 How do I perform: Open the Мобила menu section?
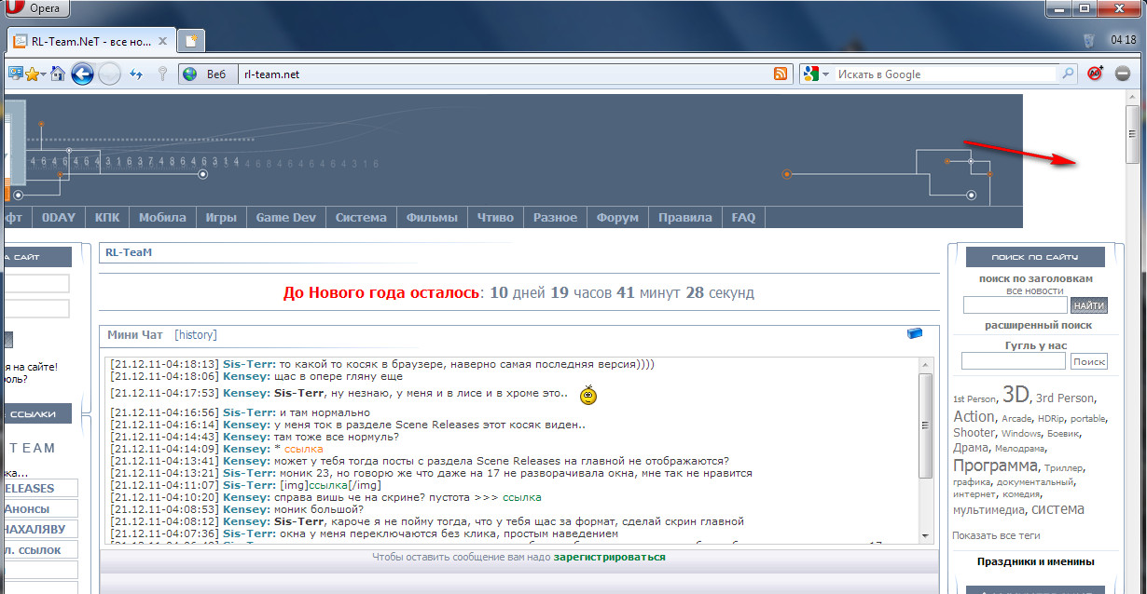pyautogui.click(x=162, y=217)
